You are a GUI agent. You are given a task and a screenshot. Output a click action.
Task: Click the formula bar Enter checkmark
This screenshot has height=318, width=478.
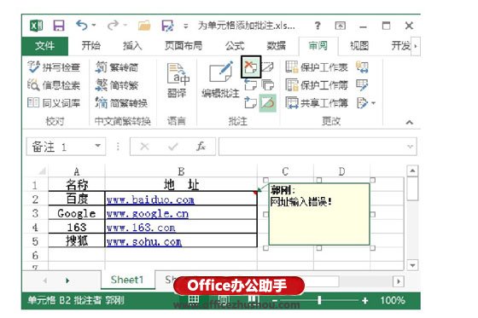coord(172,147)
